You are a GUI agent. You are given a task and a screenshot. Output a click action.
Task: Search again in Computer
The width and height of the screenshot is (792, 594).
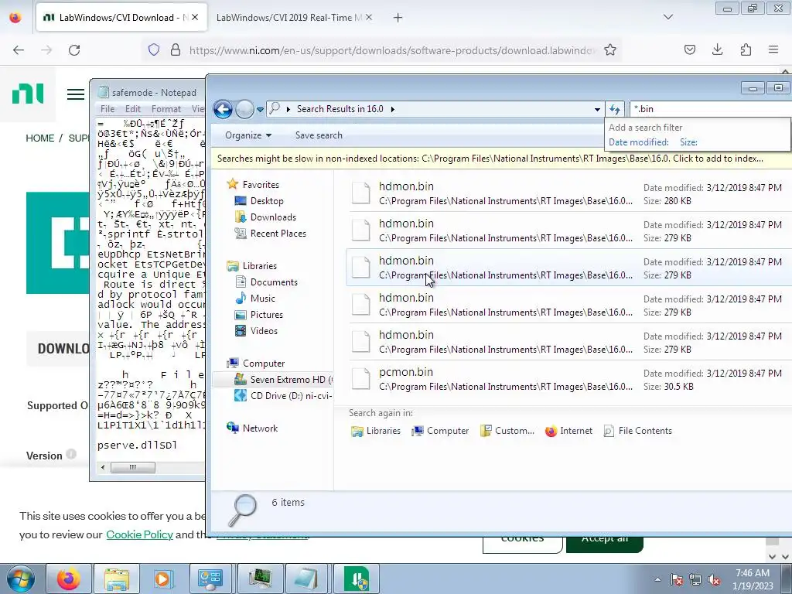(x=440, y=431)
